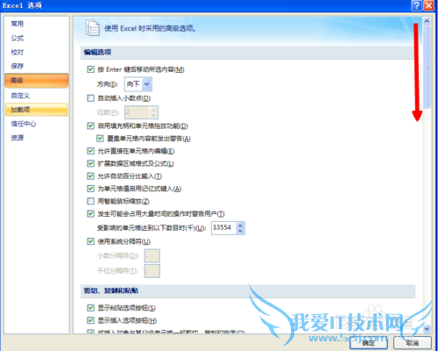Toggle 允许直接在单元格内编辑 checkbox
438x351 pixels.
click(x=90, y=151)
